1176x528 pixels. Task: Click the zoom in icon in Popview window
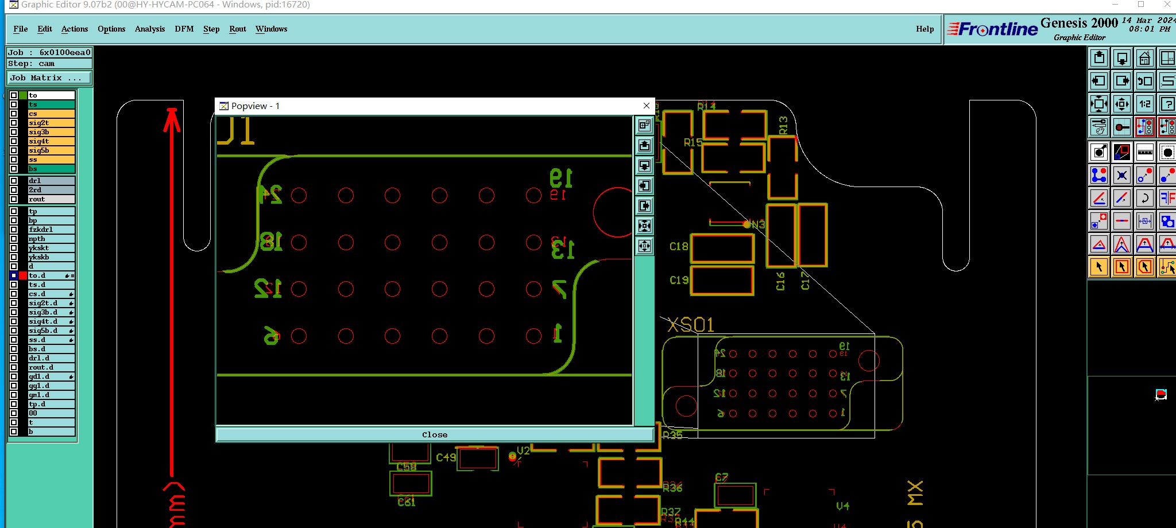click(x=644, y=226)
